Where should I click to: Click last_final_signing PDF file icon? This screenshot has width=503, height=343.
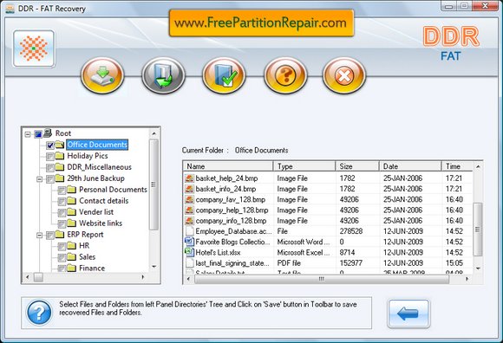click(190, 263)
